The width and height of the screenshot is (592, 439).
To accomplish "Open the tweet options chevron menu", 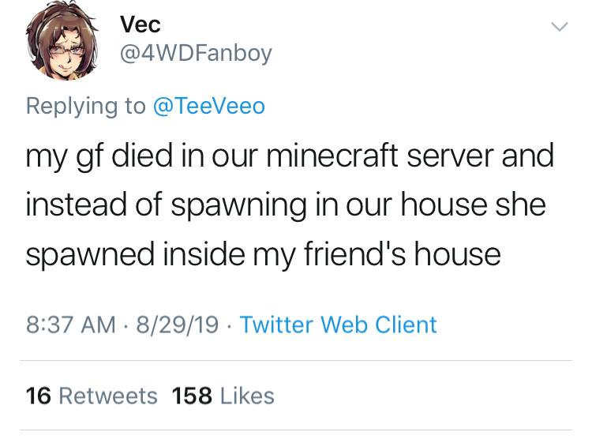I will click(x=558, y=28).
